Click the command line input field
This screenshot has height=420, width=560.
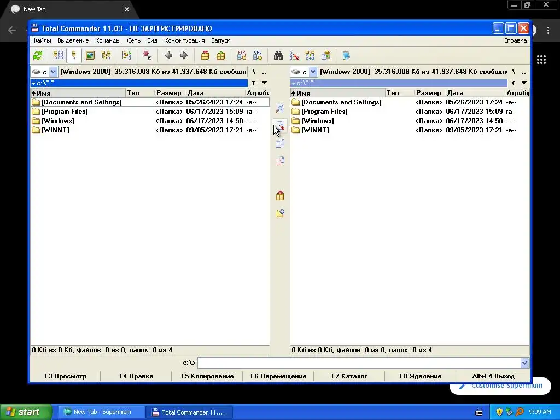(x=359, y=363)
